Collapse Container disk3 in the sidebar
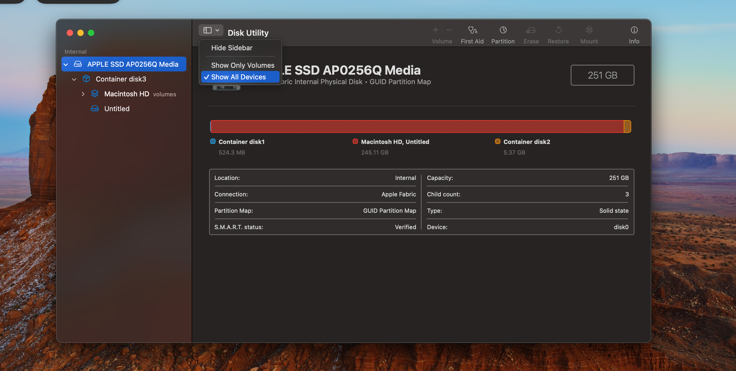Viewport: 736px width, 371px height. tap(74, 79)
